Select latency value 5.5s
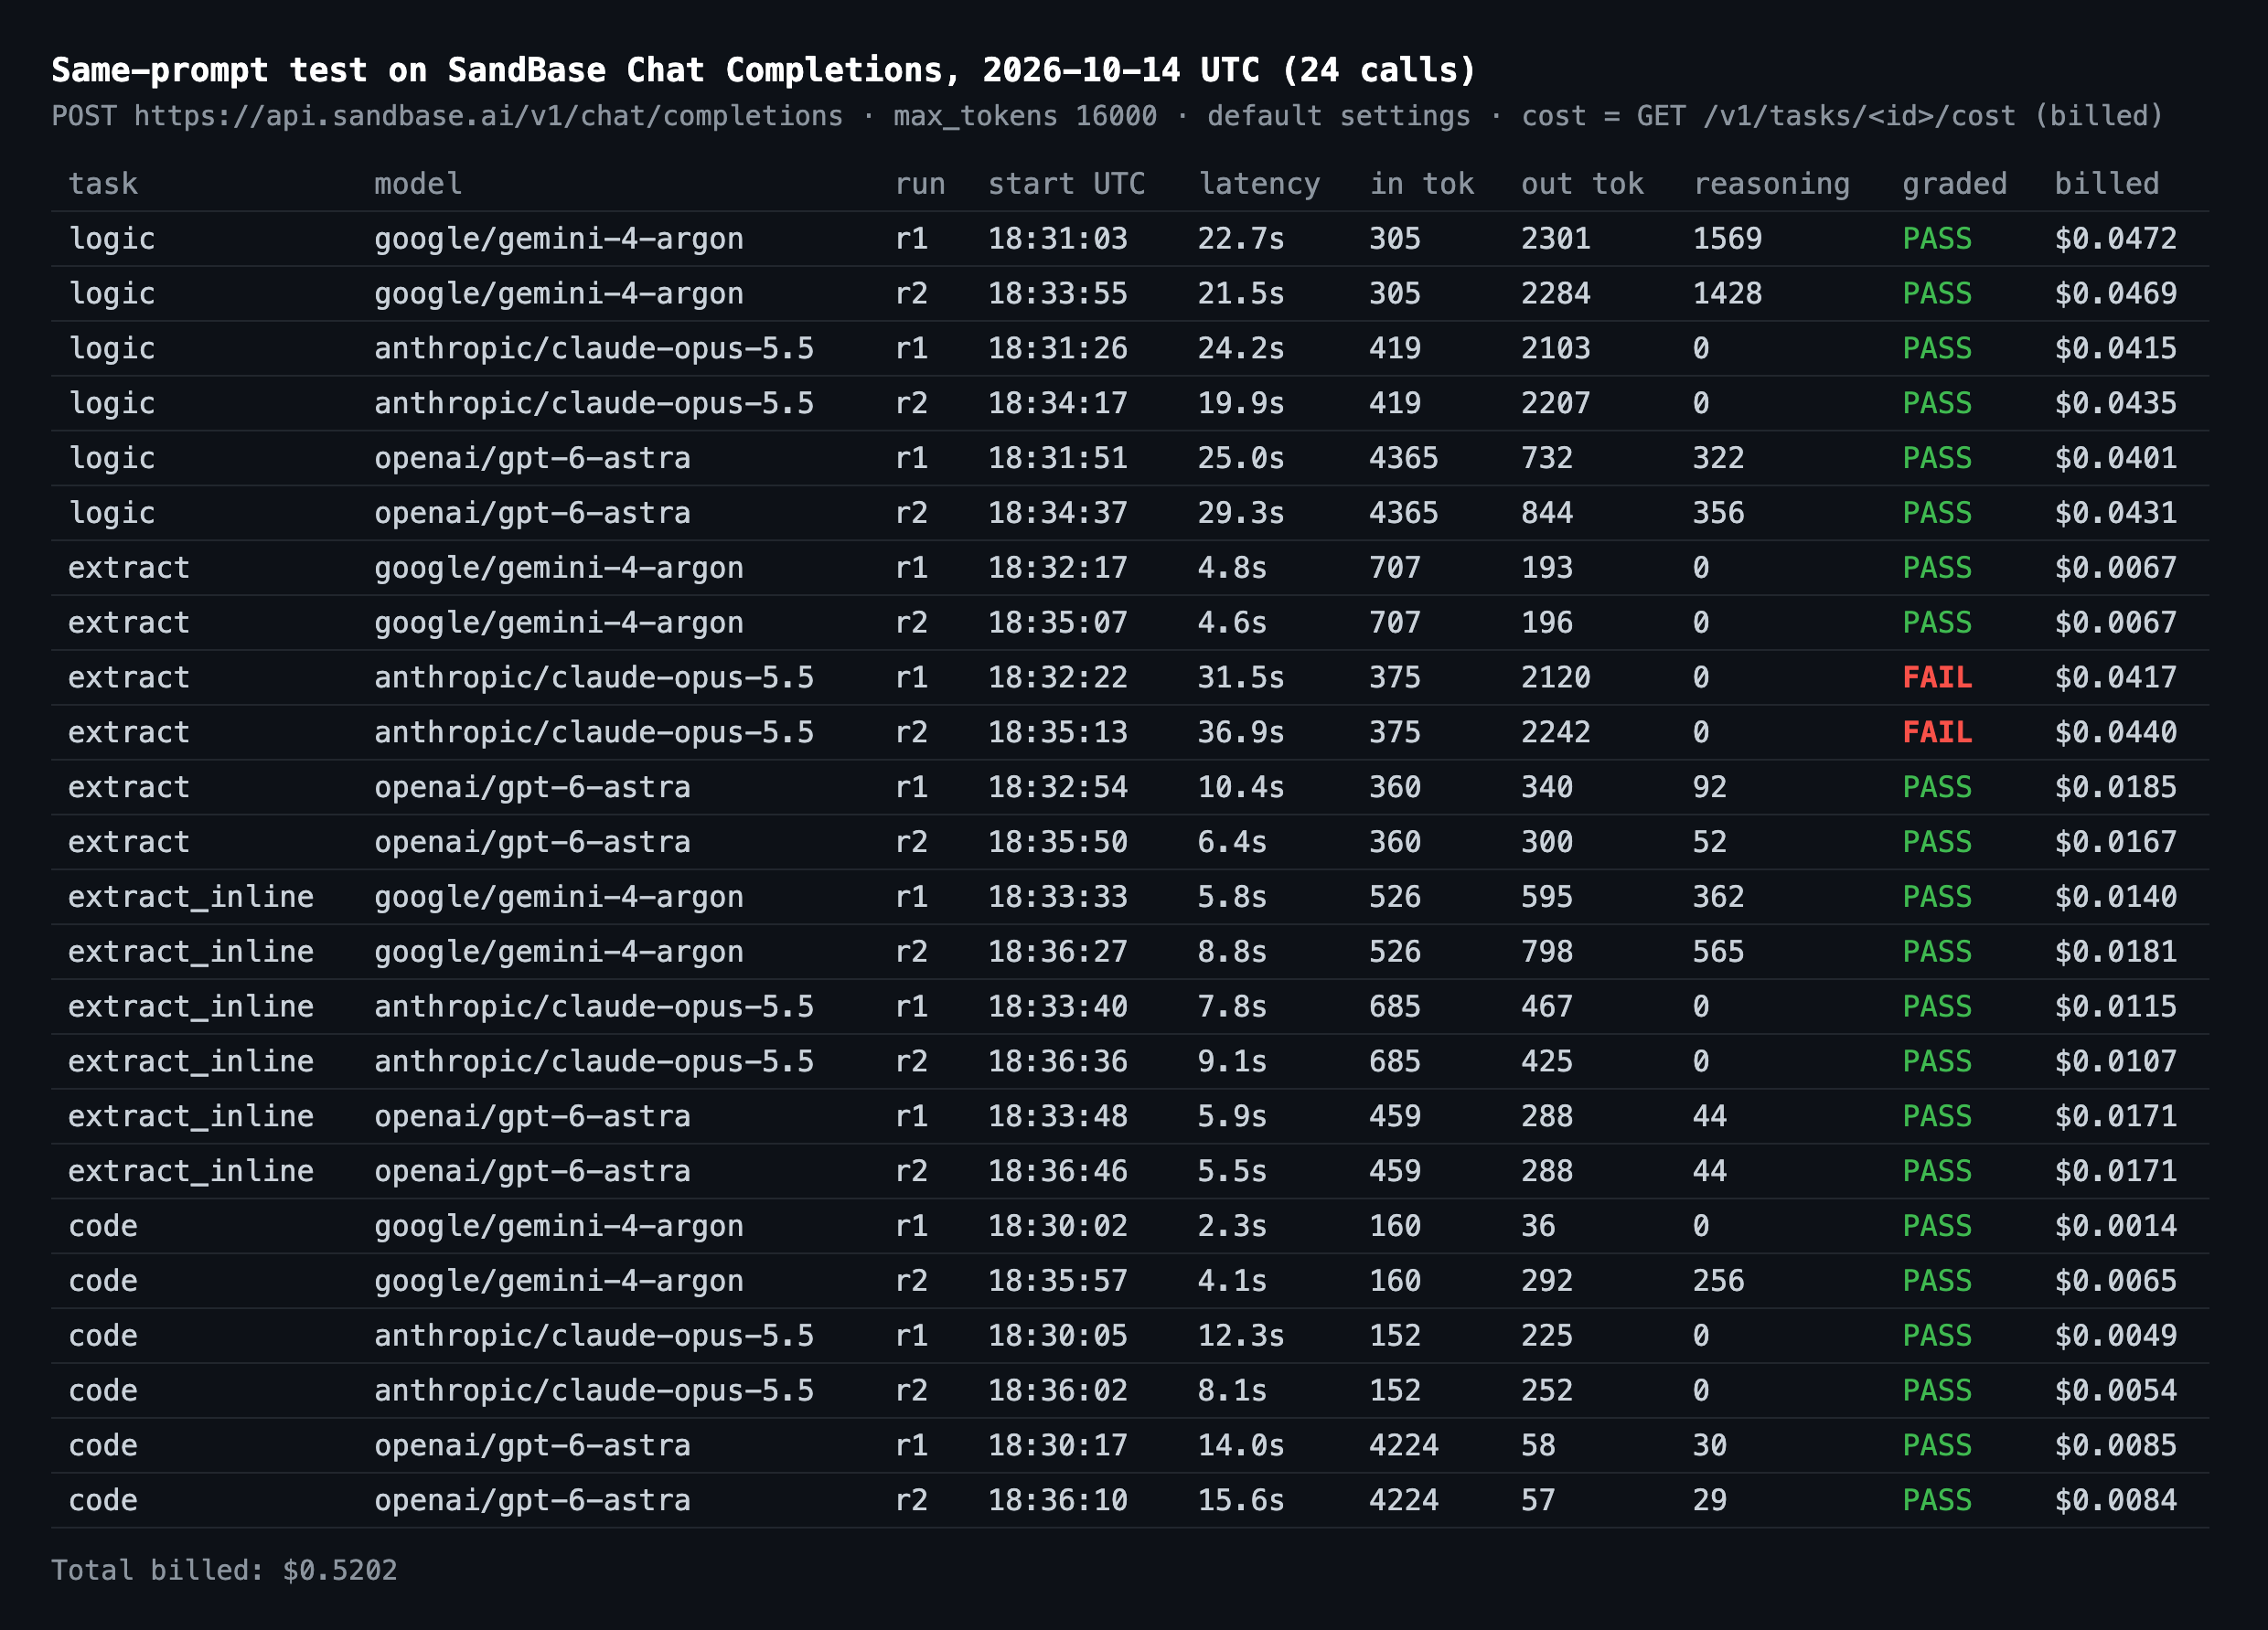2268x1630 pixels. point(1232,1171)
